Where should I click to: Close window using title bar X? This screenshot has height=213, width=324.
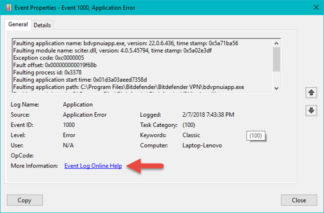316,7
